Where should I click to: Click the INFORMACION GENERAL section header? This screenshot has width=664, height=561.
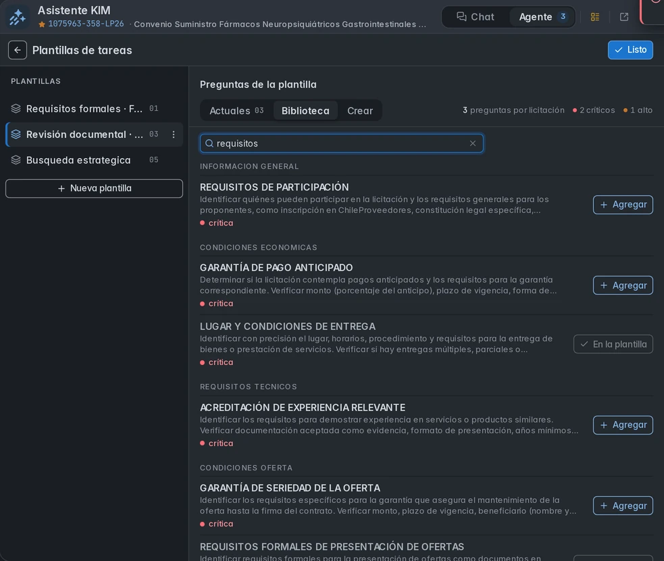(249, 166)
